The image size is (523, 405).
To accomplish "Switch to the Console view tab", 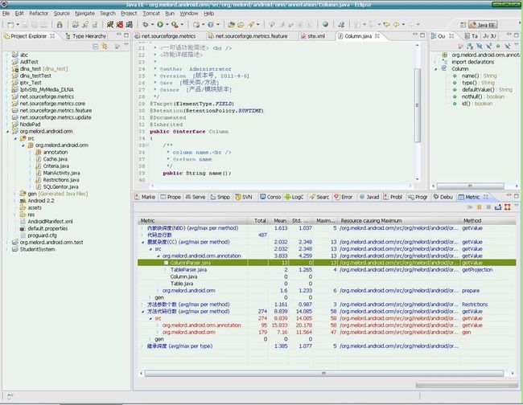I will click(x=270, y=197).
